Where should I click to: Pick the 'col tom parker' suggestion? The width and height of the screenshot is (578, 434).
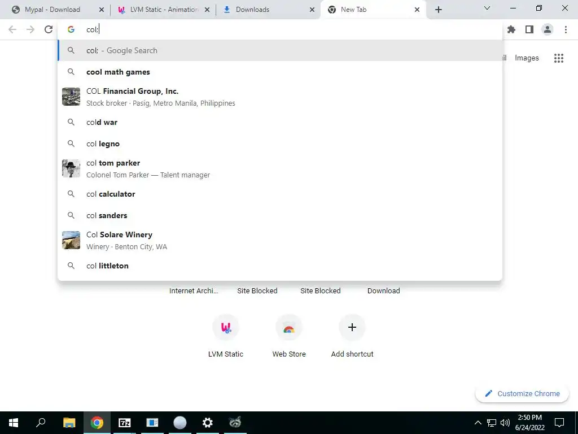[x=280, y=168]
